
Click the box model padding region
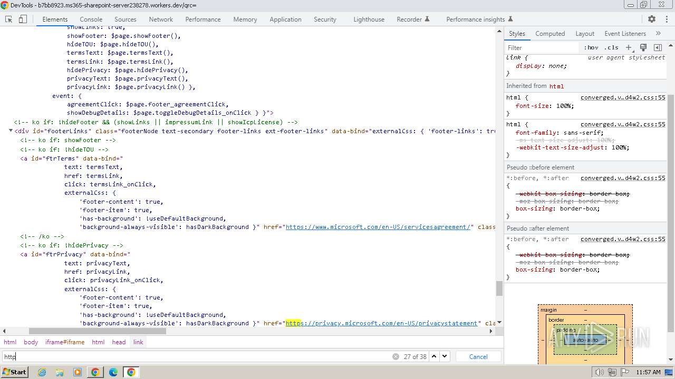[x=585, y=340]
